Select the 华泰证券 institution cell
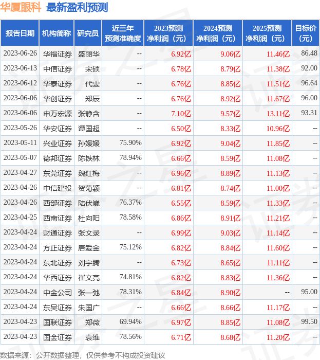The image size is (320, 360). 58,84
